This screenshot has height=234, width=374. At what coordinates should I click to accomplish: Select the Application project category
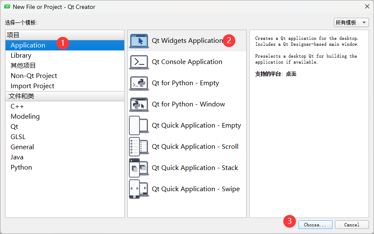tap(65, 45)
